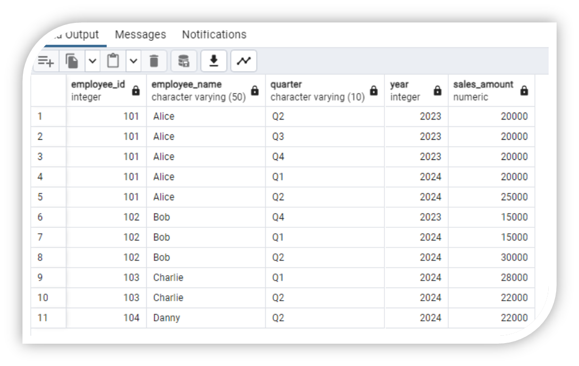Download query results to a file

[213, 61]
